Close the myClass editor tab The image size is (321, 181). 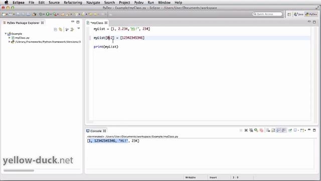106,23
